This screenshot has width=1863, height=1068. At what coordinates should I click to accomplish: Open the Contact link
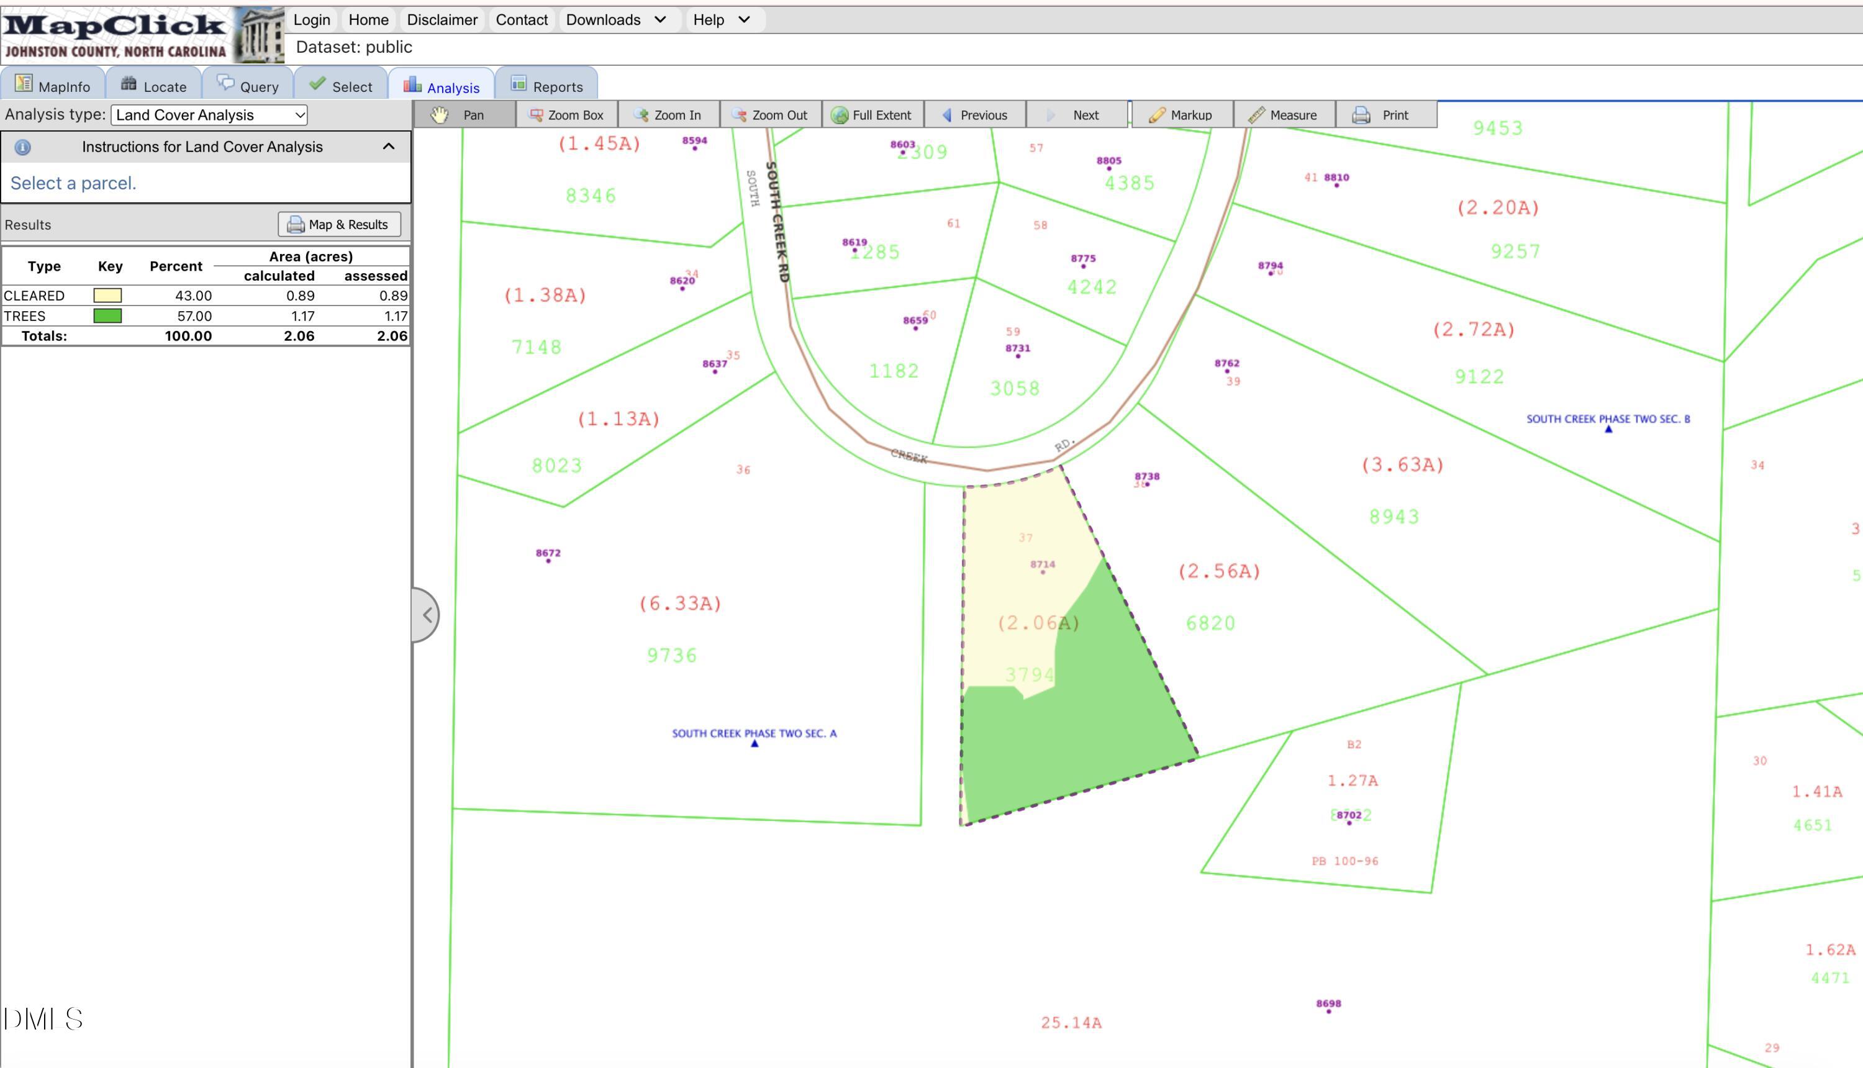[522, 20]
